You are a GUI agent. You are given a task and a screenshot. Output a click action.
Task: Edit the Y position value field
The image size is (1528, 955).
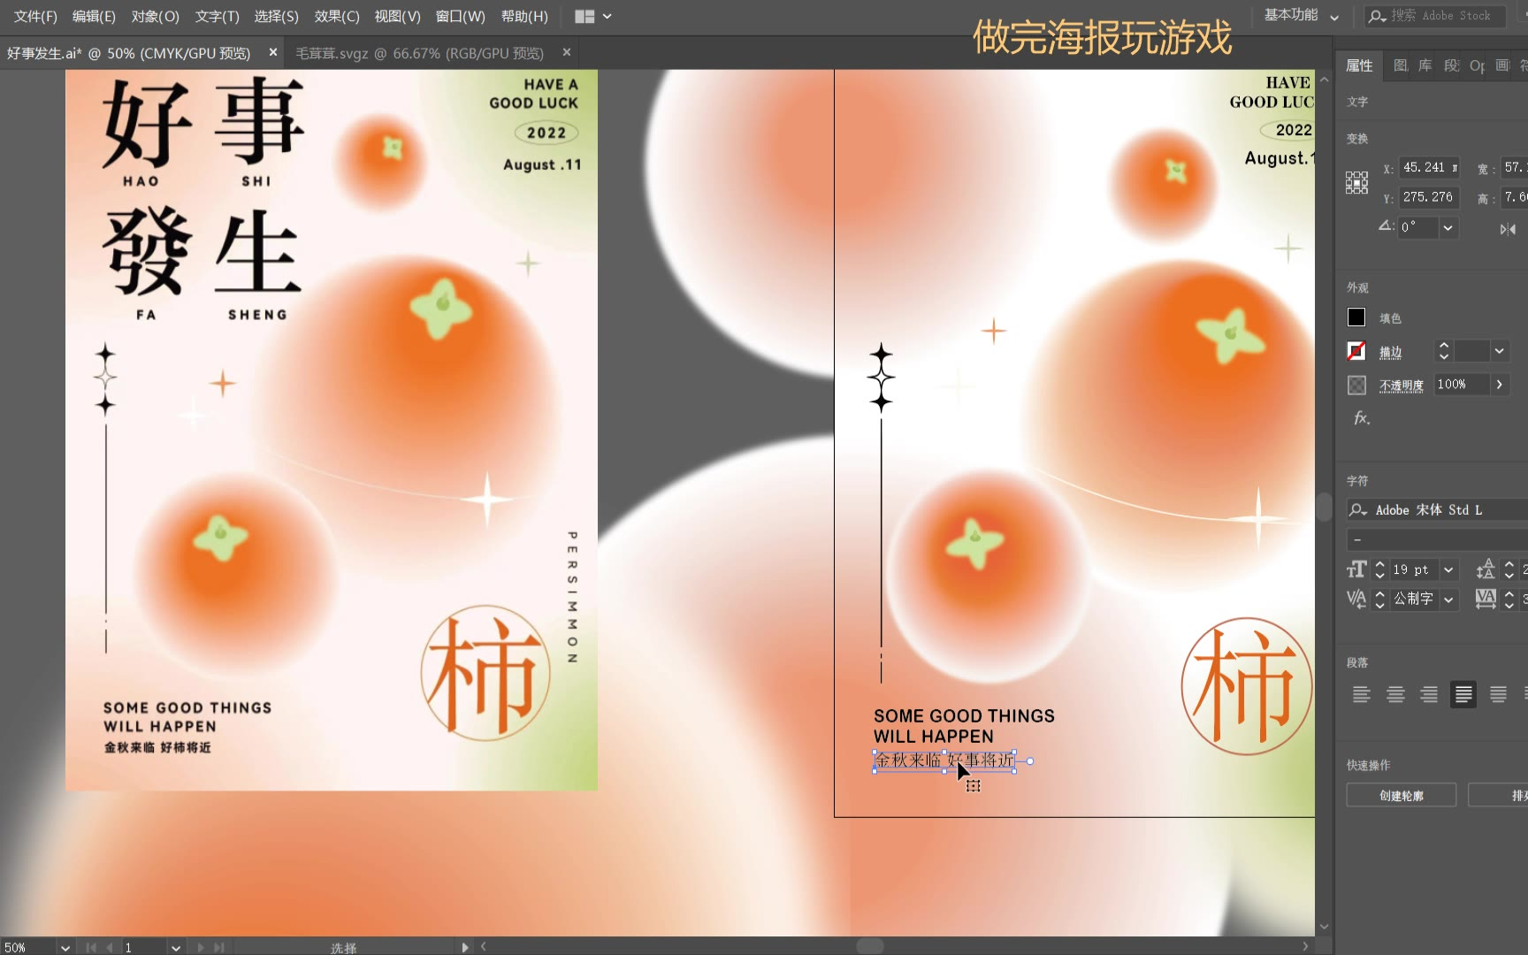click(1429, 197)
